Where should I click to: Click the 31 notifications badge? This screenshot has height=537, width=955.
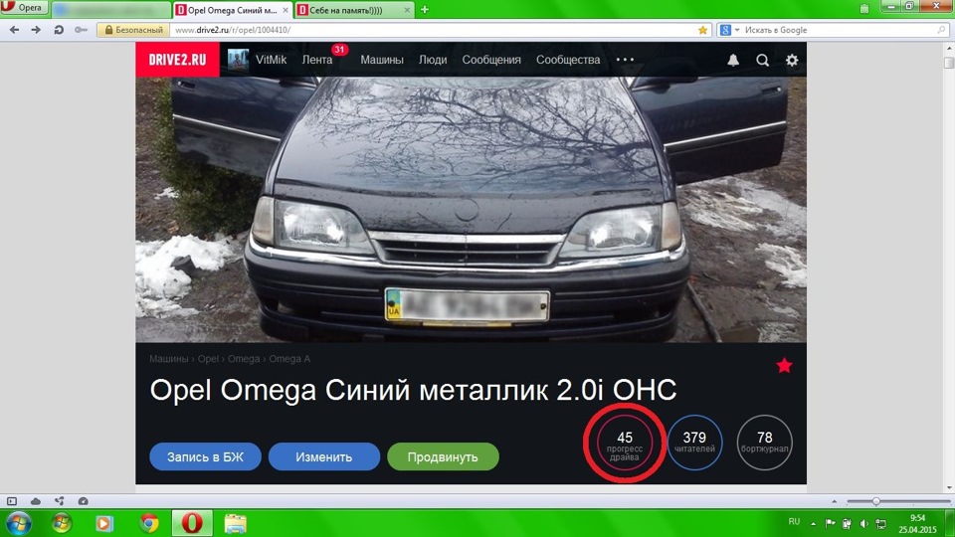339,50
